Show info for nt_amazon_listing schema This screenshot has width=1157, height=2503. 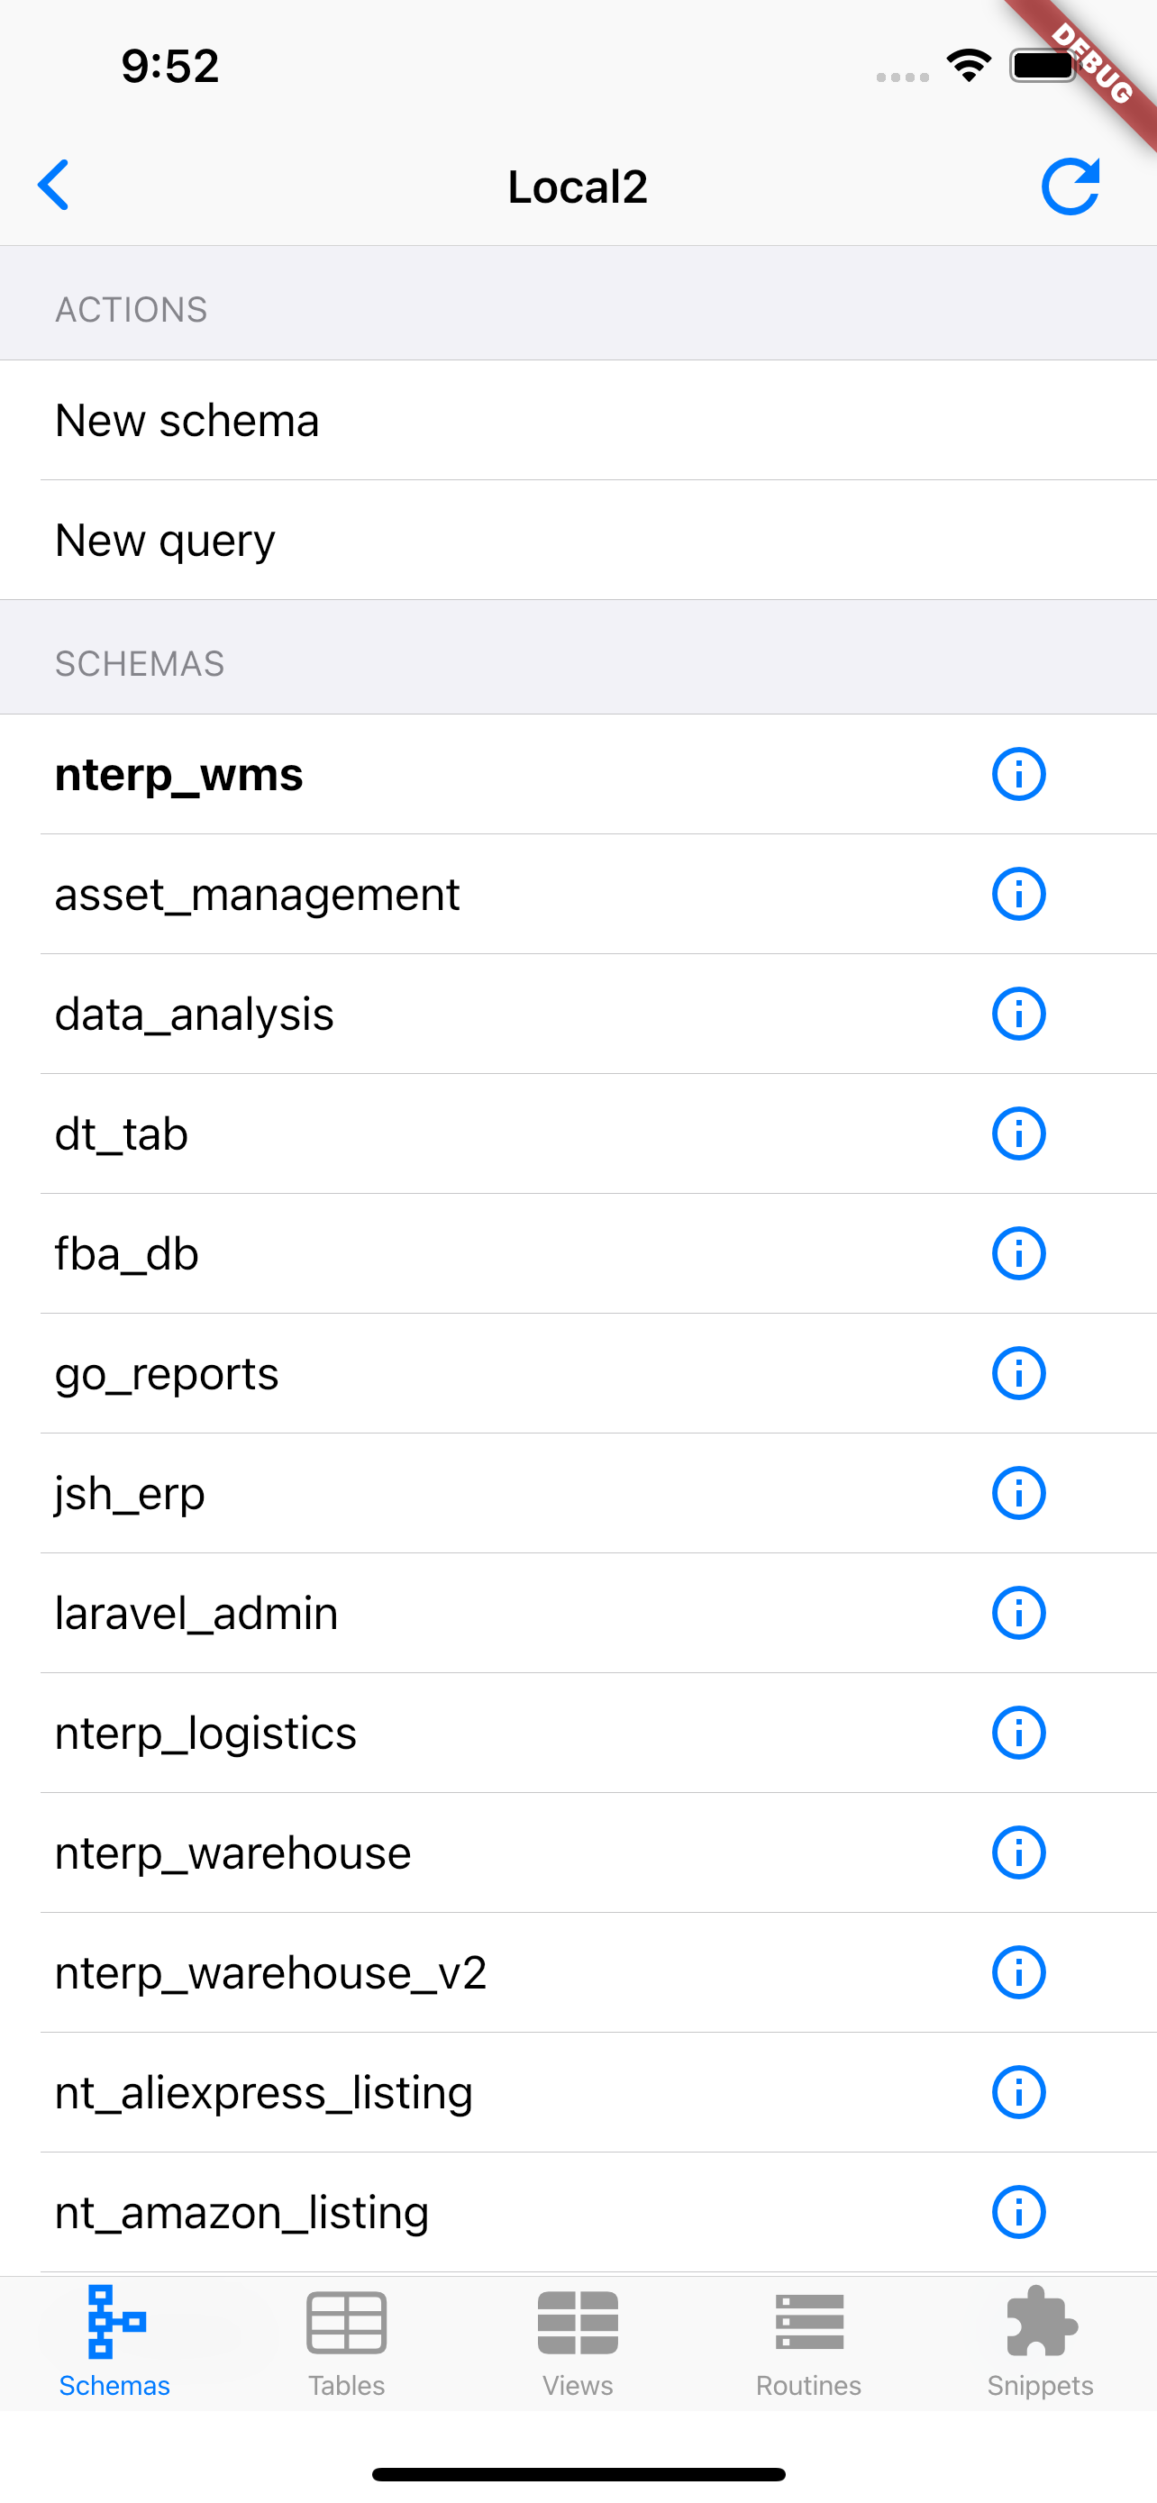(1018, 2213)
